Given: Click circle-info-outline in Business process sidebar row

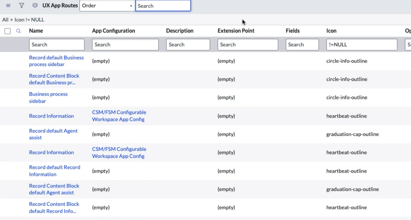Looking at the screenshot, I should (x=346, y=97).
